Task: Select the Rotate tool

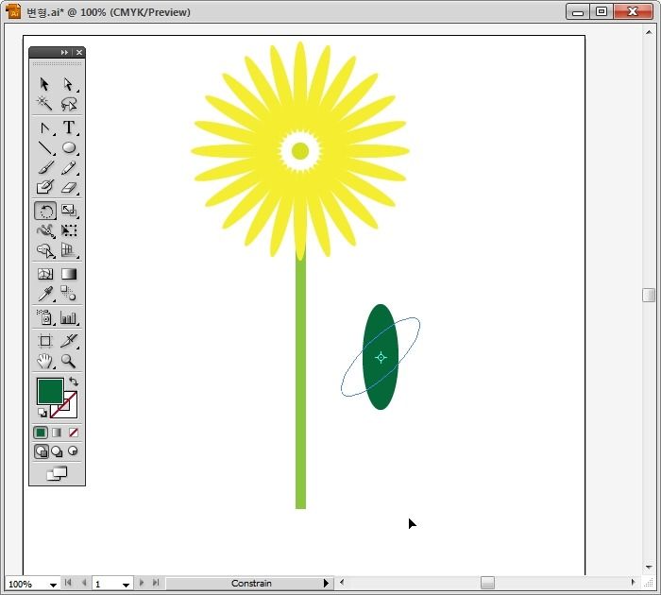Action: point(45,211)
